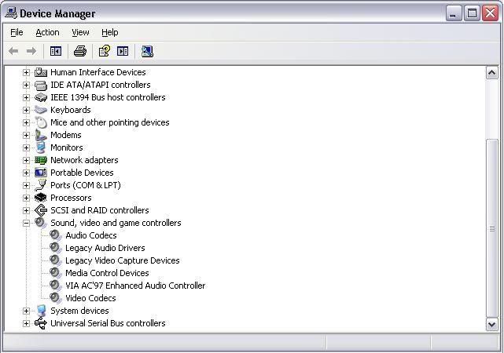
Task: Click the Print toolbar icon
Action: pos(80,51)
